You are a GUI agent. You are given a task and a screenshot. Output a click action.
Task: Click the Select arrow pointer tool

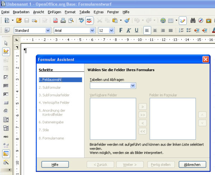click(x=6, y=43)
